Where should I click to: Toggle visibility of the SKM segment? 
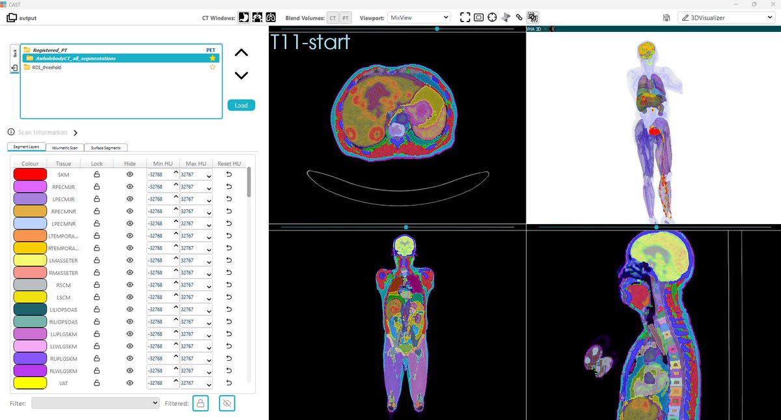[x=129, y=175]
